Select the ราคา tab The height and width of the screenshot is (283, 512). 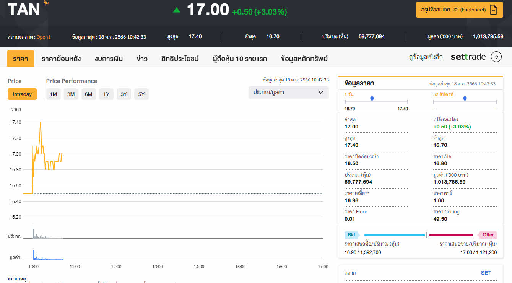20,59
